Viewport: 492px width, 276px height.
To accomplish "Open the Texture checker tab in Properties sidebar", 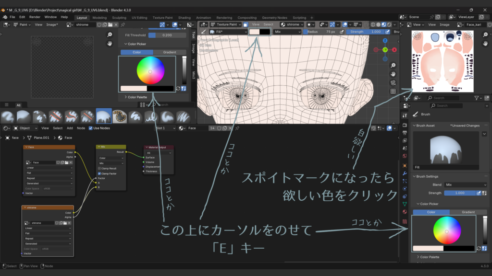I will [x=405, y=221].
